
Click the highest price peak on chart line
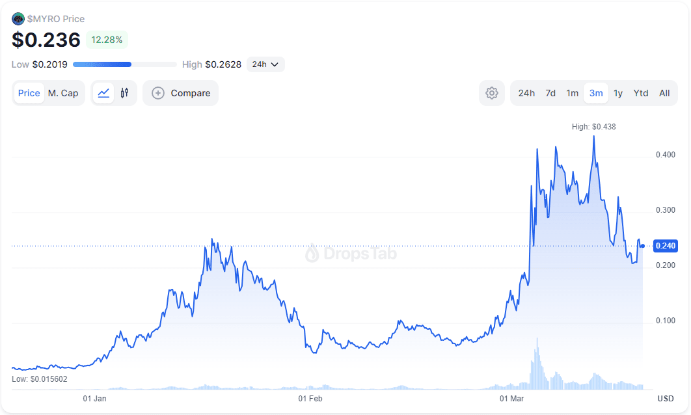point(593,136)
